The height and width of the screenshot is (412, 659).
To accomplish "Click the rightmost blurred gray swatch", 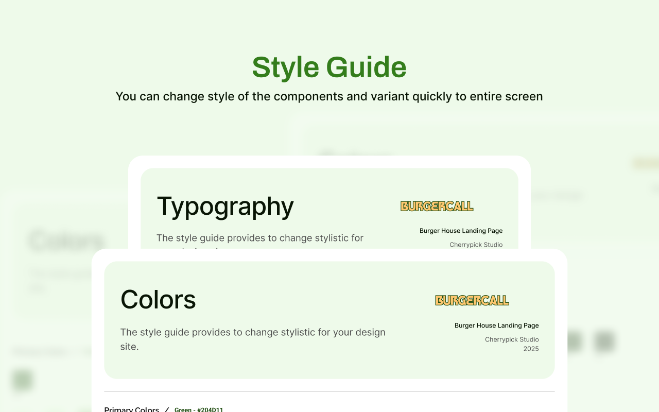I will 604,341.
